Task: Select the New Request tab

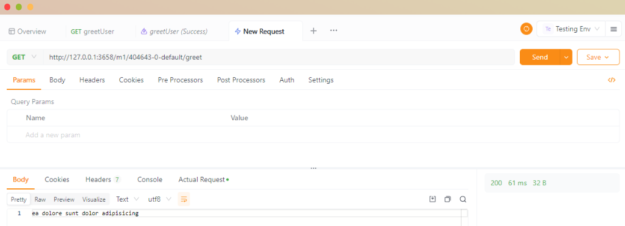Action: pyautogui.click(x=260, y=32)
